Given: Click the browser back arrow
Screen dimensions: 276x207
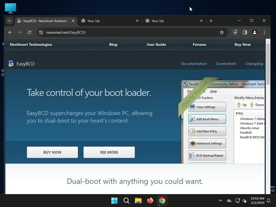Looking at the screenshot, I should coord(10,32).
